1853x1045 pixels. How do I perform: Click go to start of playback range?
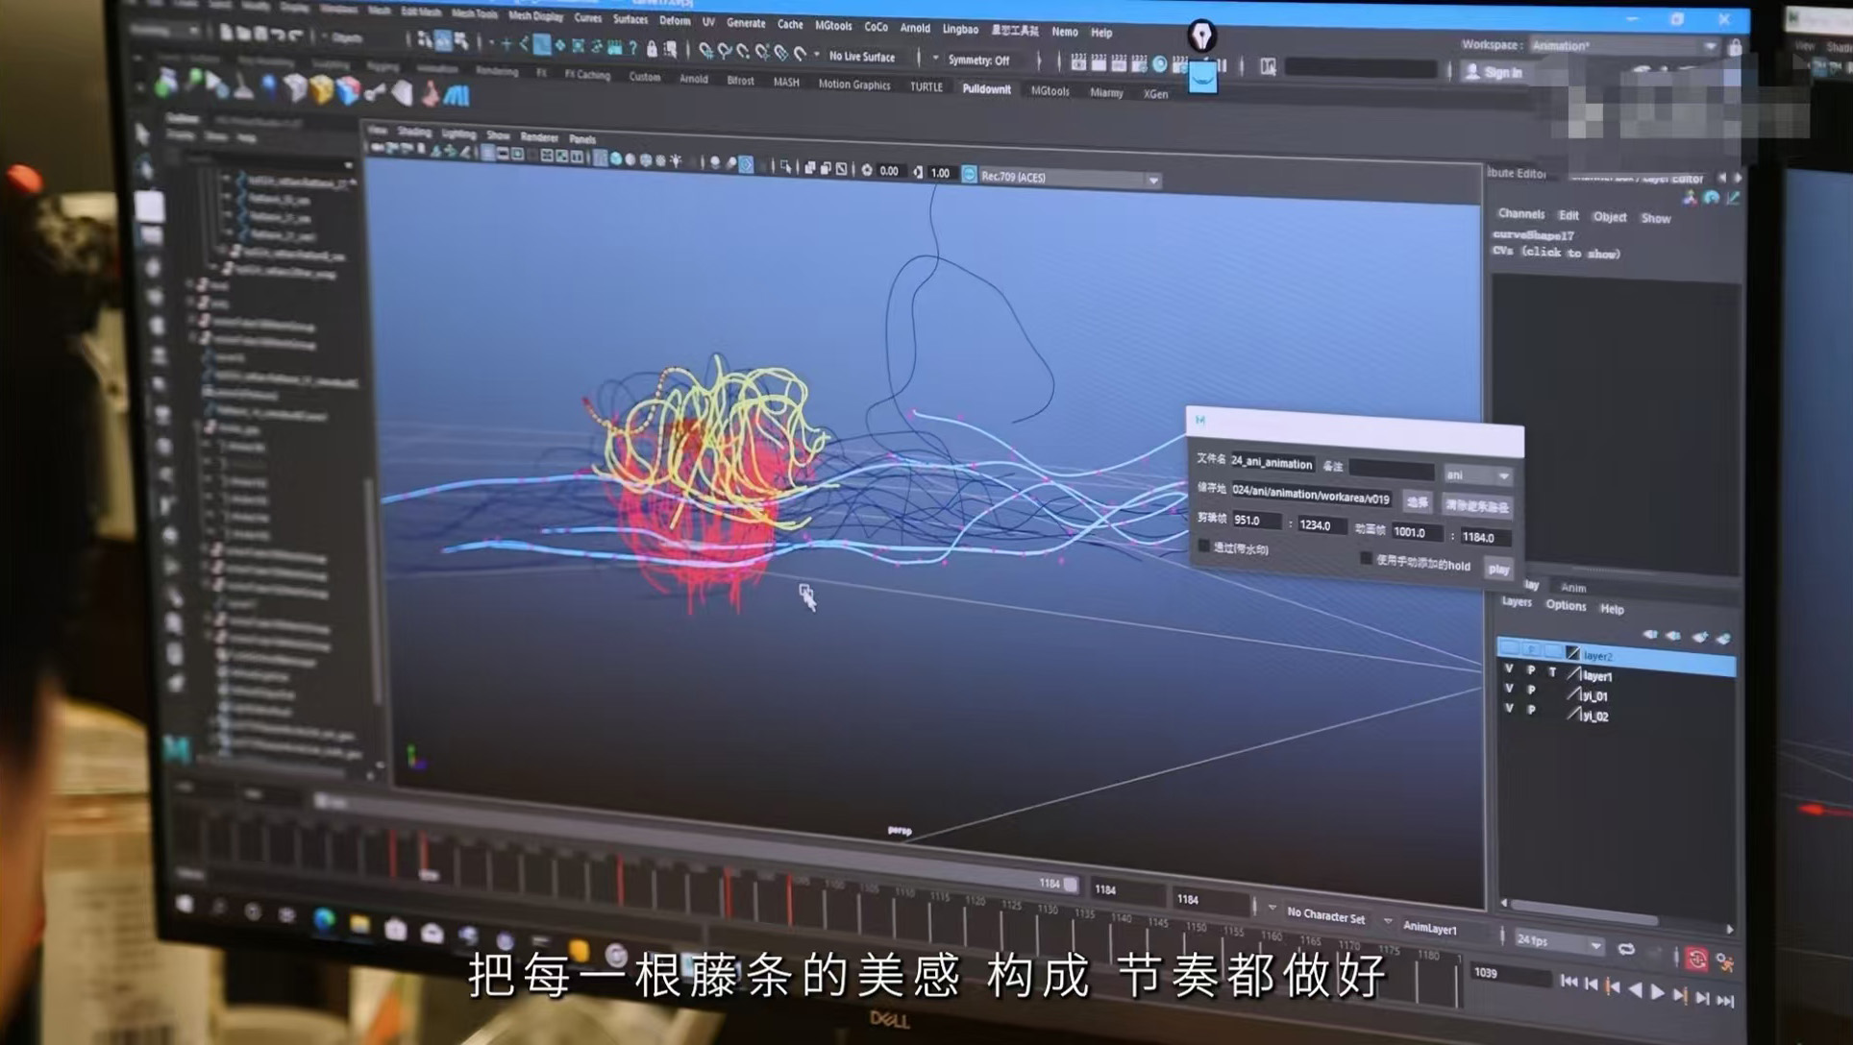pyautogui.click(x=1569, y=982)
